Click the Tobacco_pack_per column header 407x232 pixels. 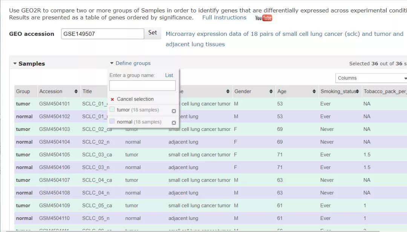pos(385,91)
